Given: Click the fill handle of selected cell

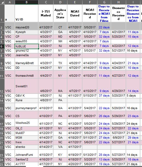Looking at the screenshot, I should tap(38, 49).
